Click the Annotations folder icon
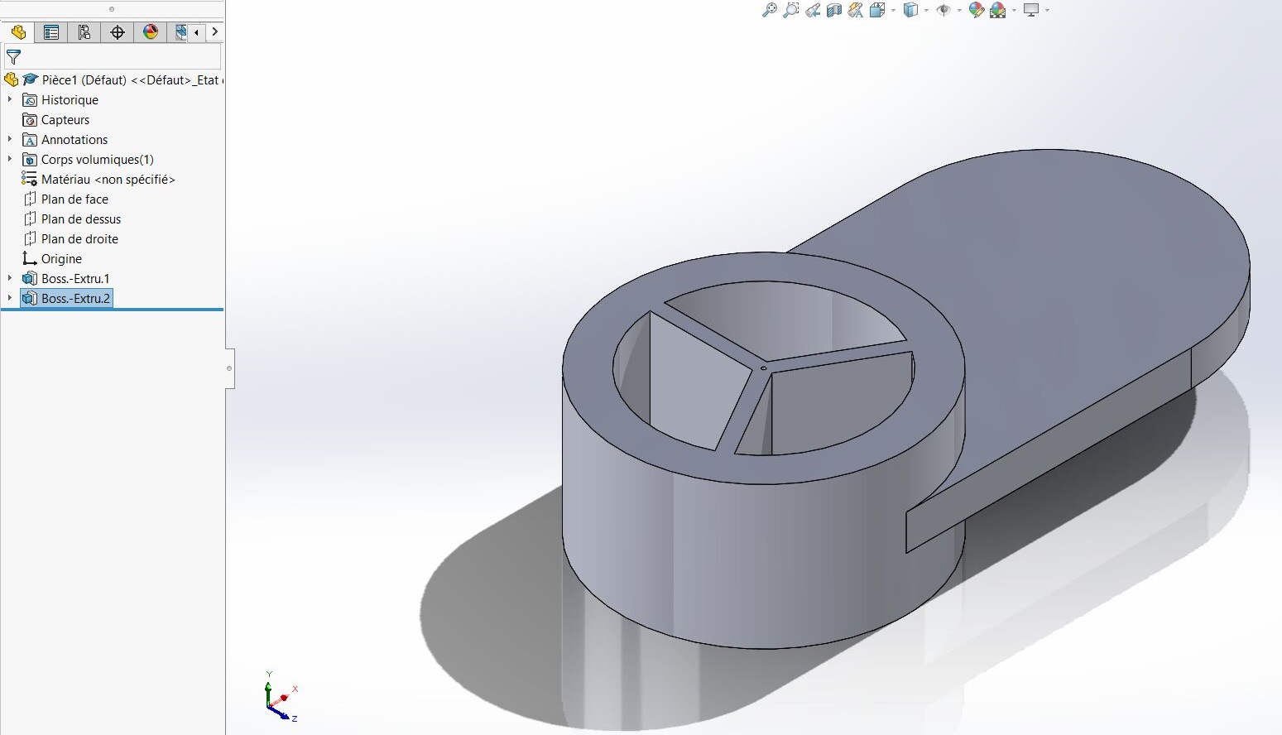 (30, 140)
